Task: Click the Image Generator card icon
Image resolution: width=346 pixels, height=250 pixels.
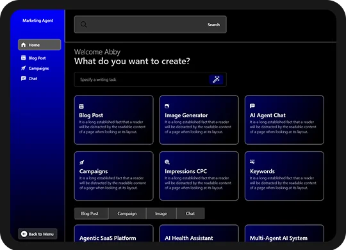Action: tap(167, 106)
